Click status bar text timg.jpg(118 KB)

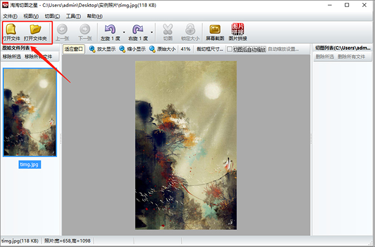click(x=20, y=241)
